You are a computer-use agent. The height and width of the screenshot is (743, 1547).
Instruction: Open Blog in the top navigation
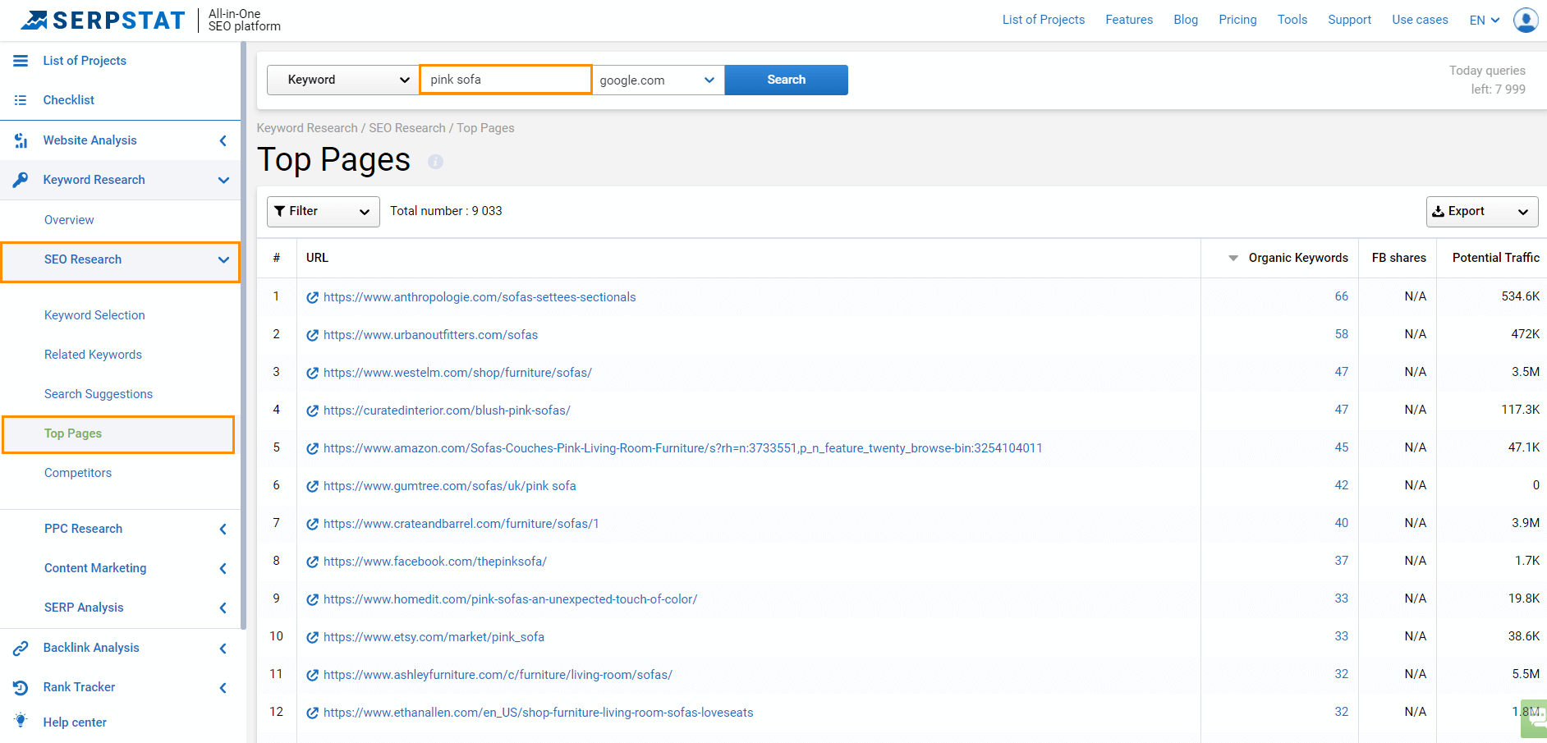click(x=1186, y=20)
